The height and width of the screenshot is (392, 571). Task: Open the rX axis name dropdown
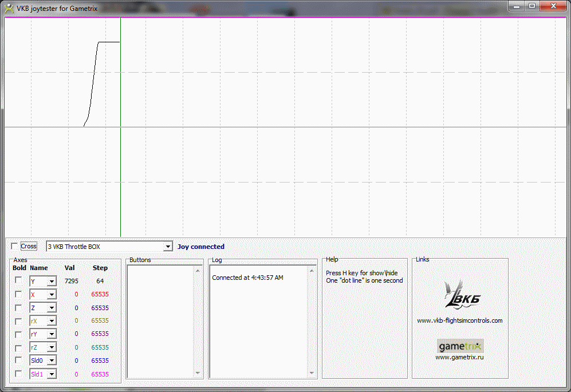pyautogui.click(x=52, y=321)
